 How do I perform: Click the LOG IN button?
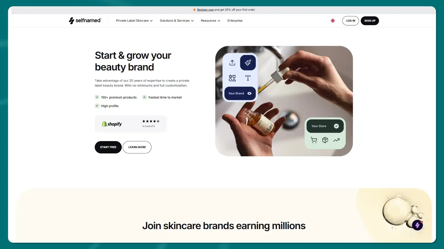[350, 21]
